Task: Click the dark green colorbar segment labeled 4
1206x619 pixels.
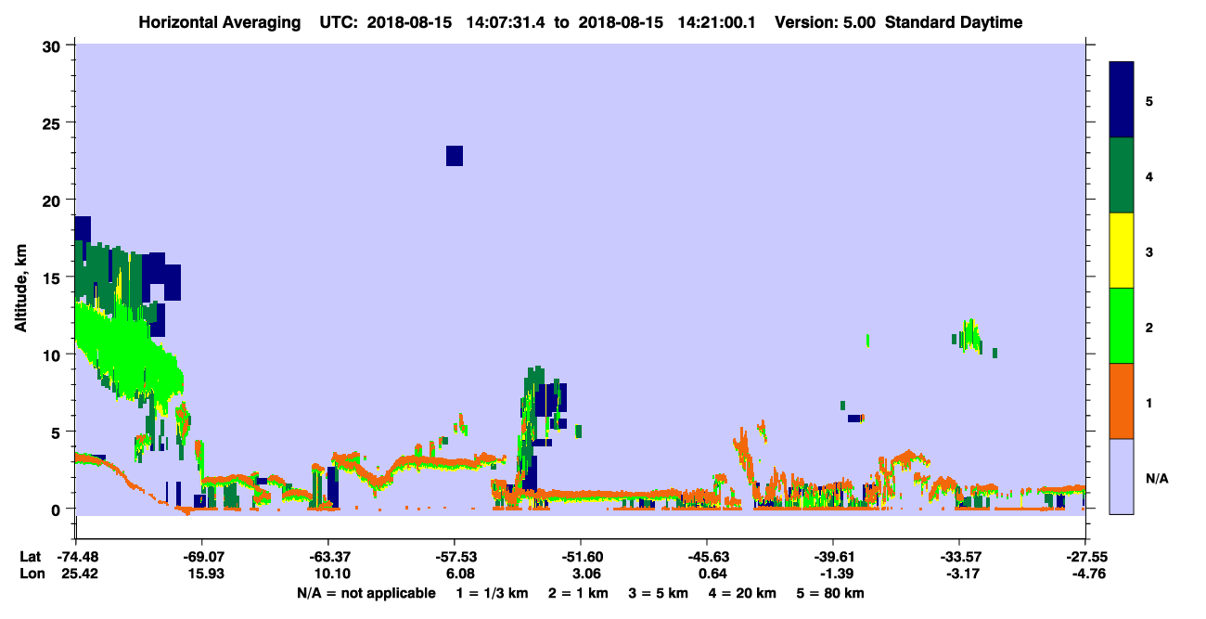Action: pos(1123,175)
